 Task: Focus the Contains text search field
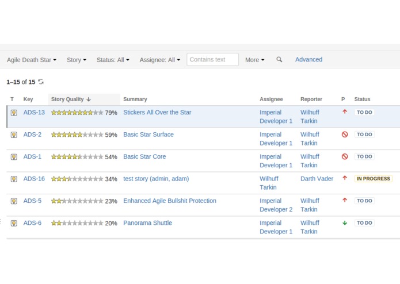212,60
